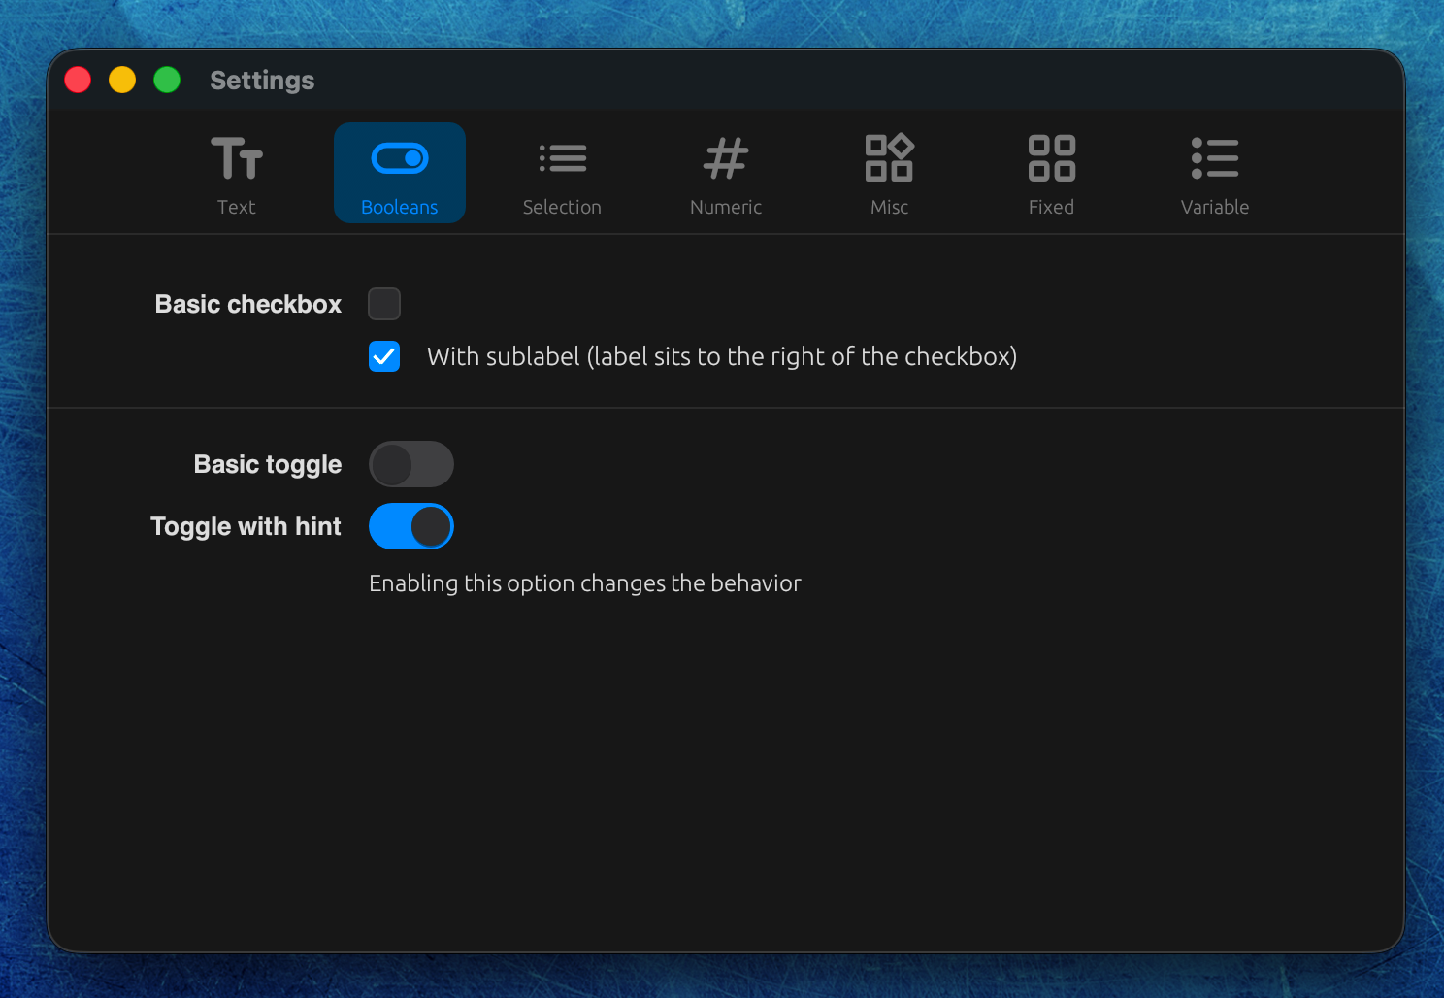1444x998 pixels.
Task: Open the Misc shapes icon
Action: (x=889, y=158)
